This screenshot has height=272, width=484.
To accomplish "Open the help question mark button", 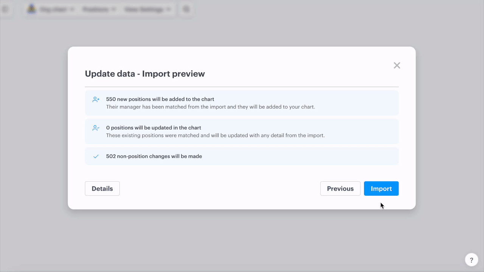I will [x=471, y=260].
